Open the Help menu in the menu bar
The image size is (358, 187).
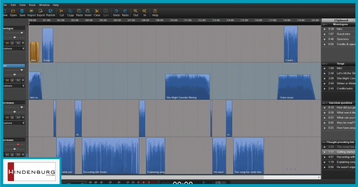click(56, 5)
